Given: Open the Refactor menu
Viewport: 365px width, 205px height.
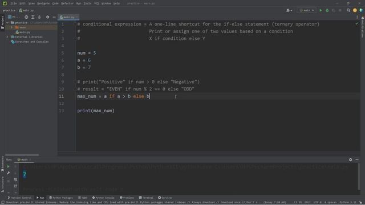Looking at the screenshot, I should click(67, 3).
